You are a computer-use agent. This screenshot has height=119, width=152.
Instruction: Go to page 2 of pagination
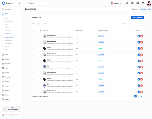click(x=138, y=96)
